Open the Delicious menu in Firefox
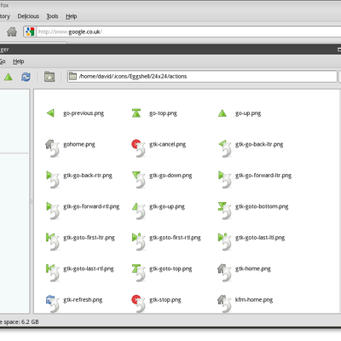Screen dimensions: 341x341 (x=28, y=16)
